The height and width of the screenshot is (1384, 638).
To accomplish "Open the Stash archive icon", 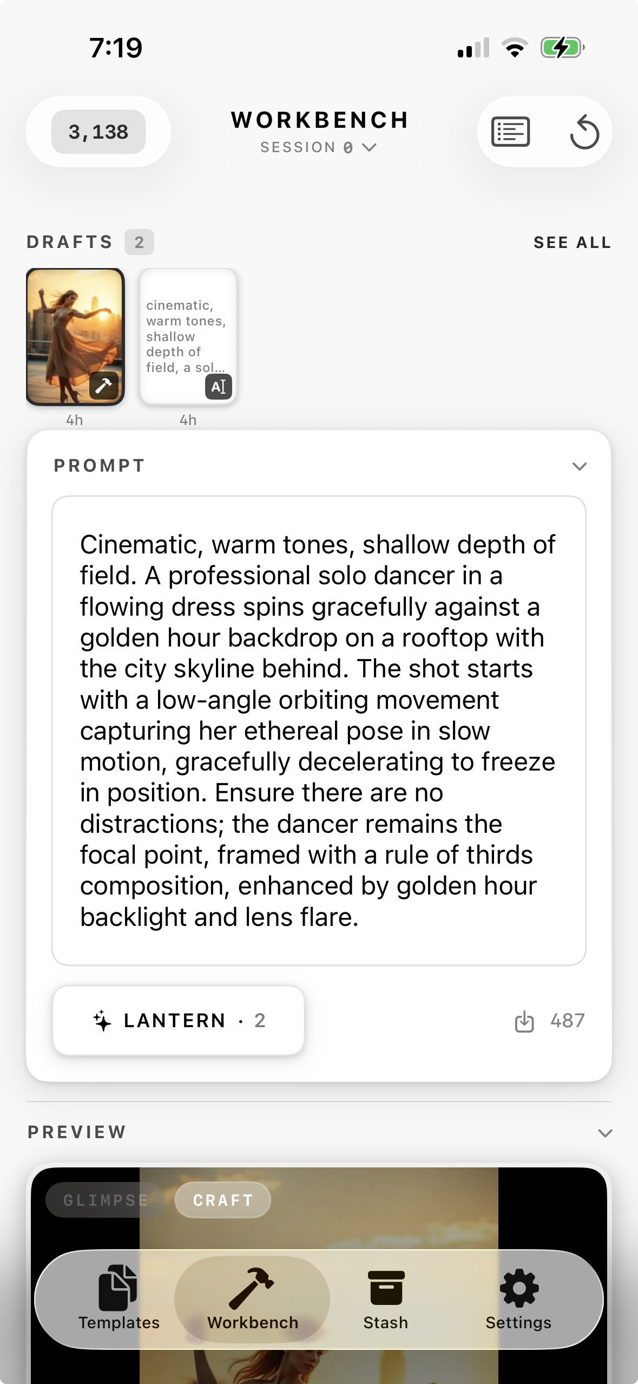I will coord(386,1298).
